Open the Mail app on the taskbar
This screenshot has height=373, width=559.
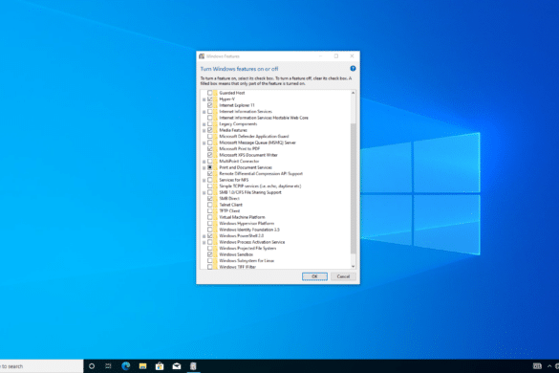(x=177, y=366)
